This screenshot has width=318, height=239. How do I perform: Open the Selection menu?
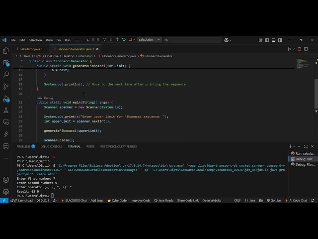pos(35,40)
